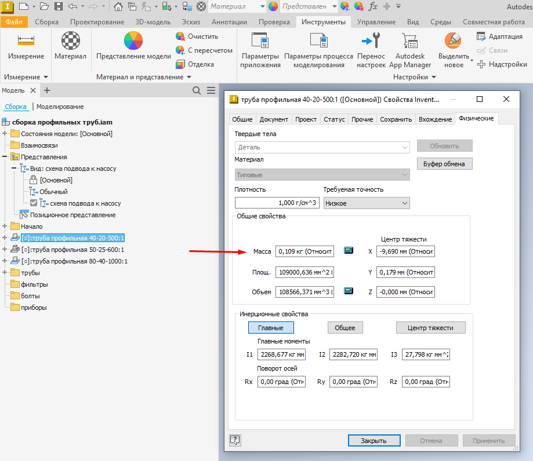Collapse the Представления tree node
The width and height of the screenshot is (533, 461).
pos(5,156)
